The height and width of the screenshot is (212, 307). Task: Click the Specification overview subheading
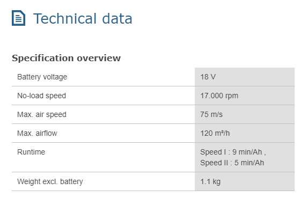coord(66,58)
